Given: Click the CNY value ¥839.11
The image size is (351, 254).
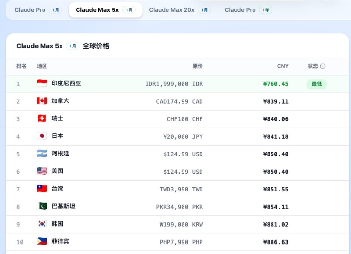Looking at the screenshot, I should 276,102.
